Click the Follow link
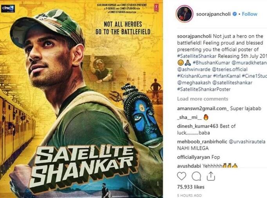This screenshot has height=198, width=267. (x=250, y=14)
